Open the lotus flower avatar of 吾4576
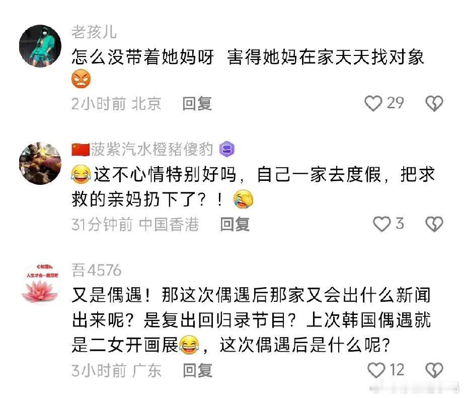Screen dimensions: 464x398 coord(40,283)
